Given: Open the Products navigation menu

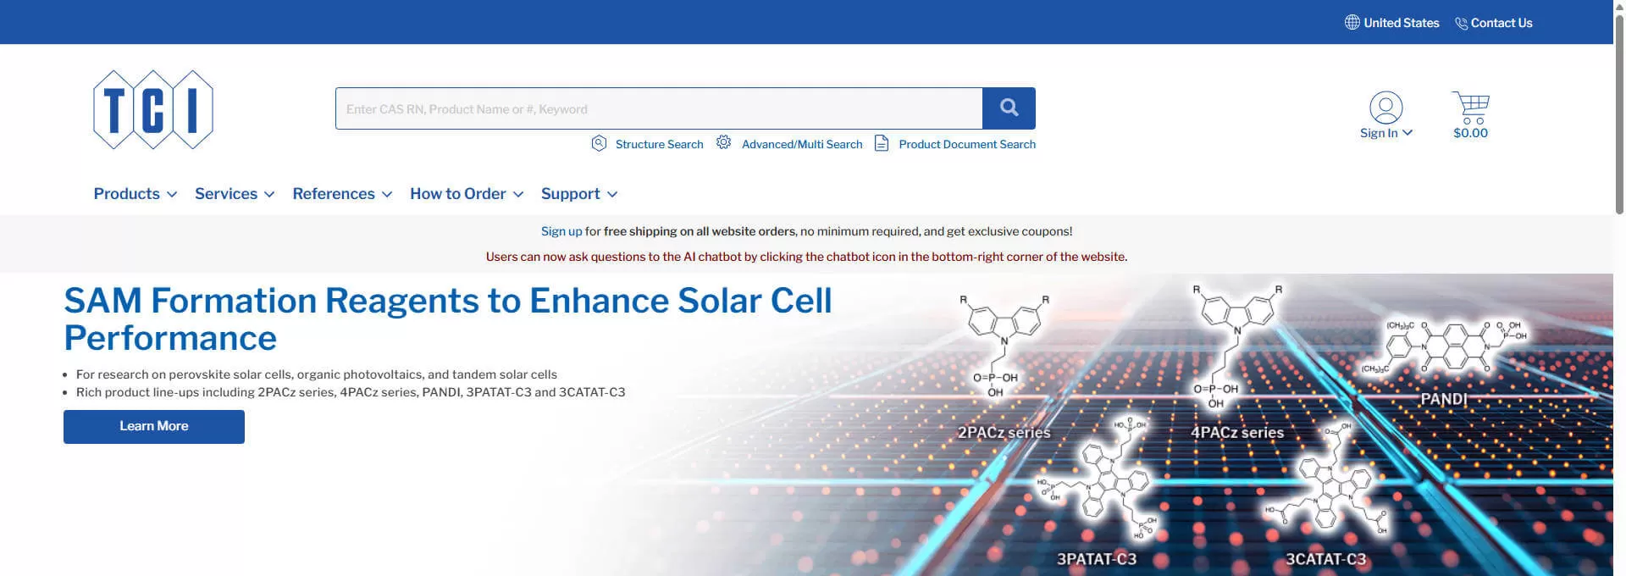Looking at the screenshot, I should pyautogui.click(x=135, y=194).
